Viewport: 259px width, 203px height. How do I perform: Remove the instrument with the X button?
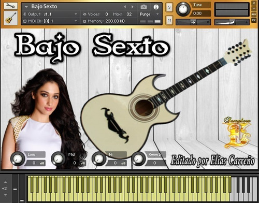point(254,3)
